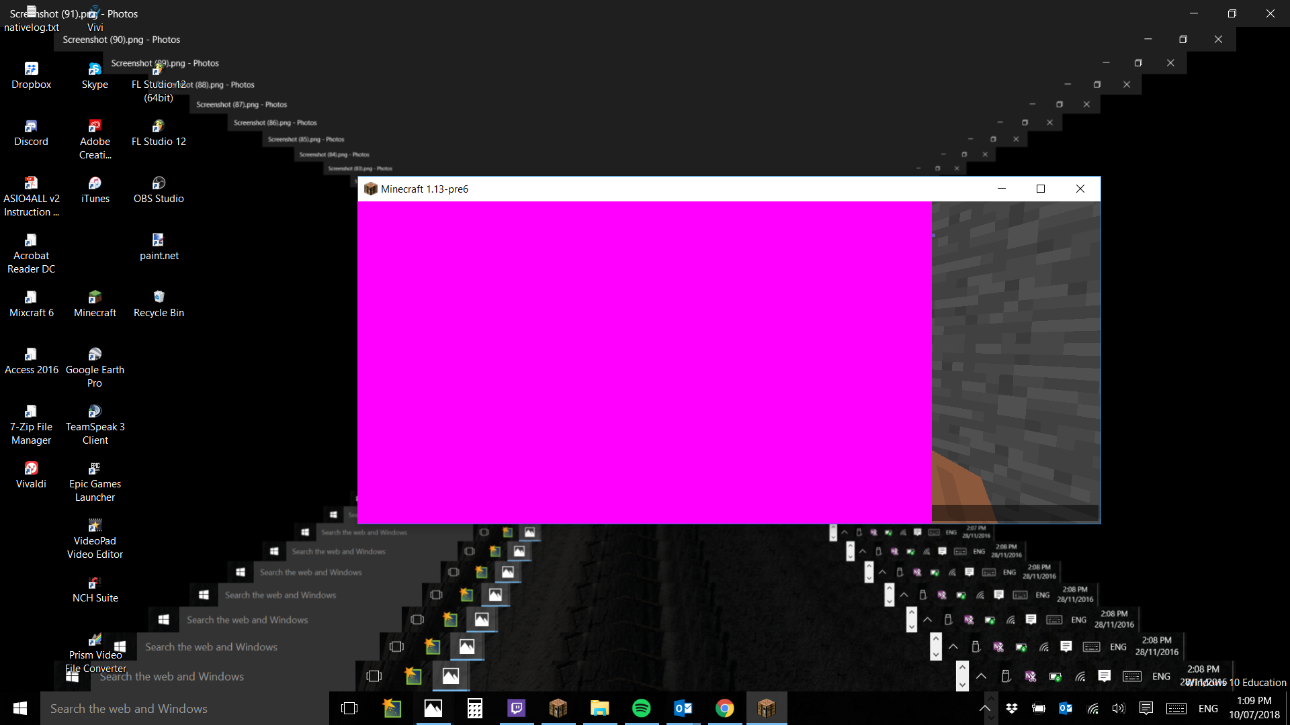
Task: Launch Calculator from taskbar
Action: pos(475,708)
